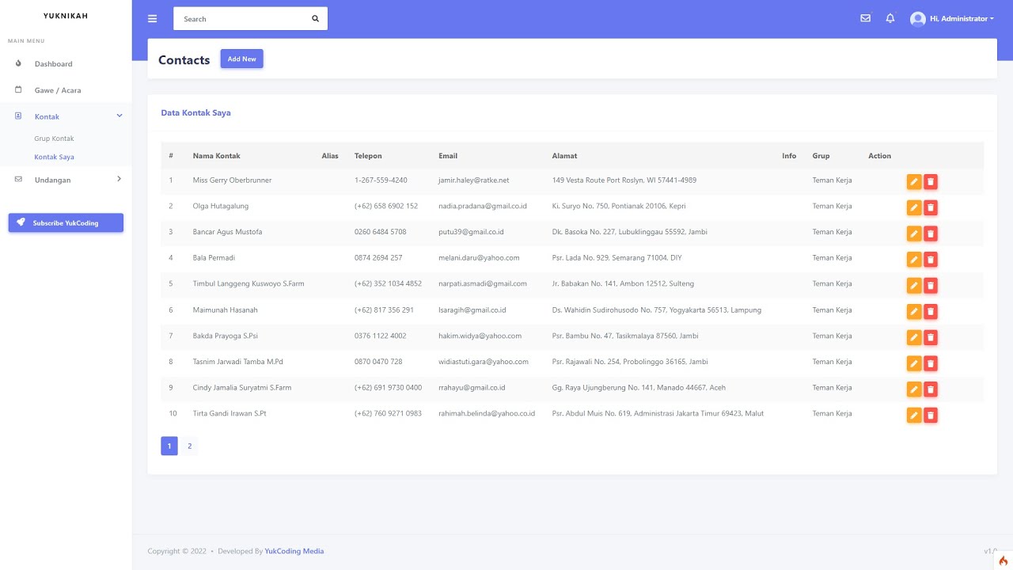Viewport: 1013px width, 570px height.
Task: Edit contact Tirta Gandi Irawan S.Pt
Action: 914,416
